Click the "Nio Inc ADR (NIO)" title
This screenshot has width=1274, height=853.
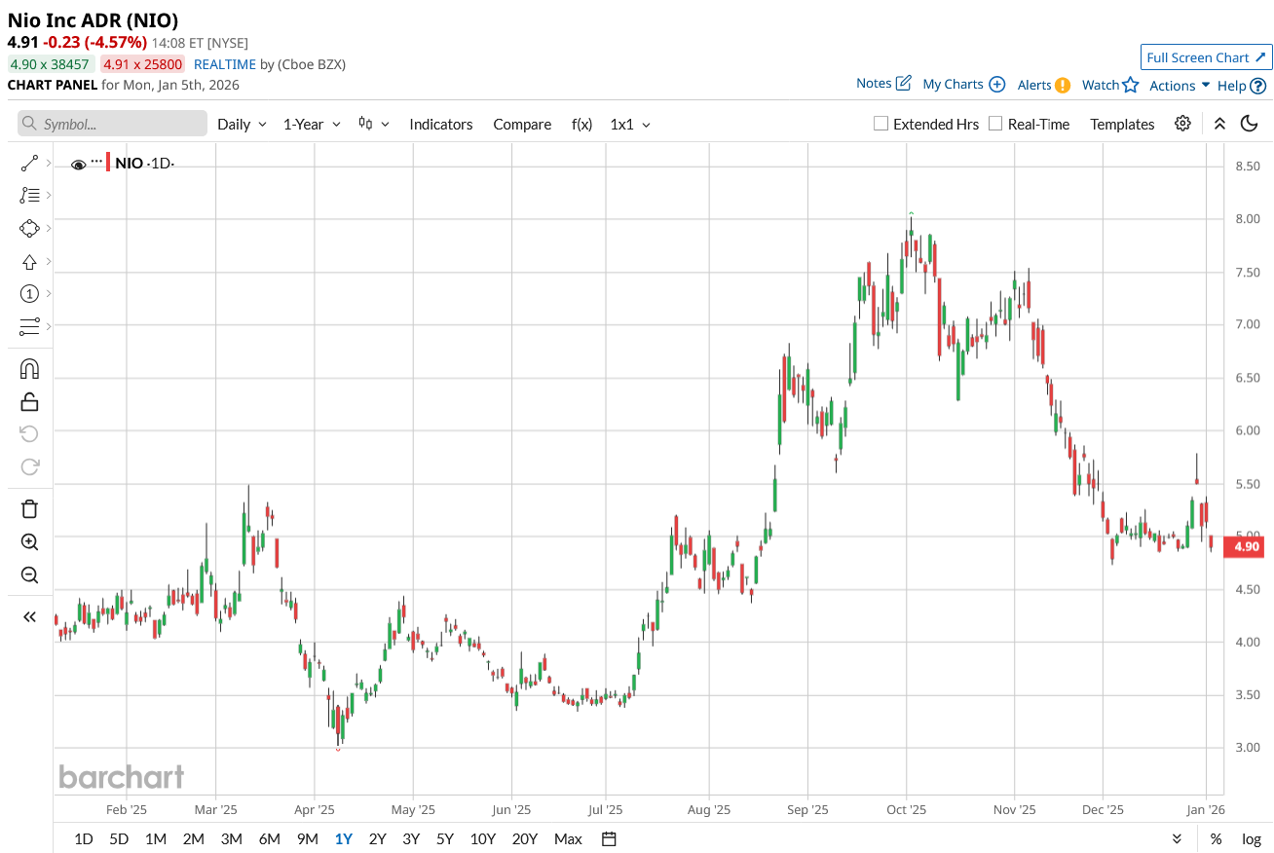(x=94, y=19)
